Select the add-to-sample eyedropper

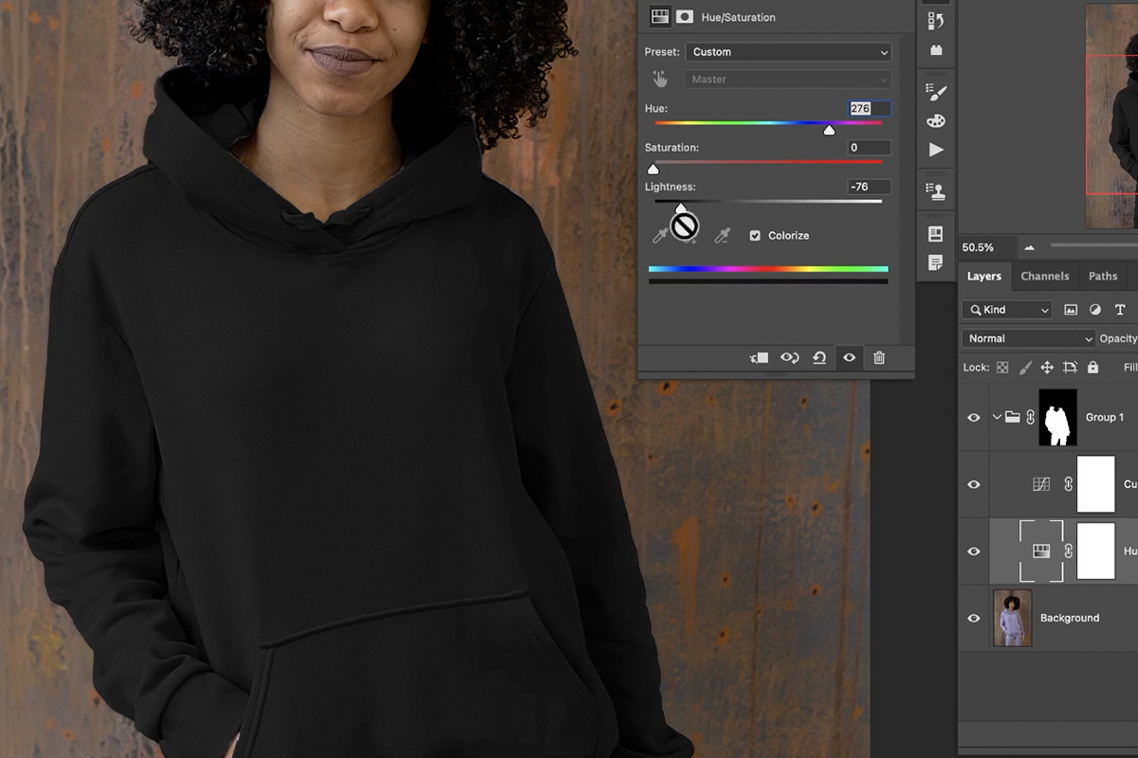click(x=688, y=235)
